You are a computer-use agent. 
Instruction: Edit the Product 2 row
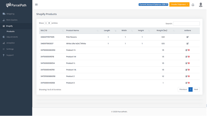(186, 76)
